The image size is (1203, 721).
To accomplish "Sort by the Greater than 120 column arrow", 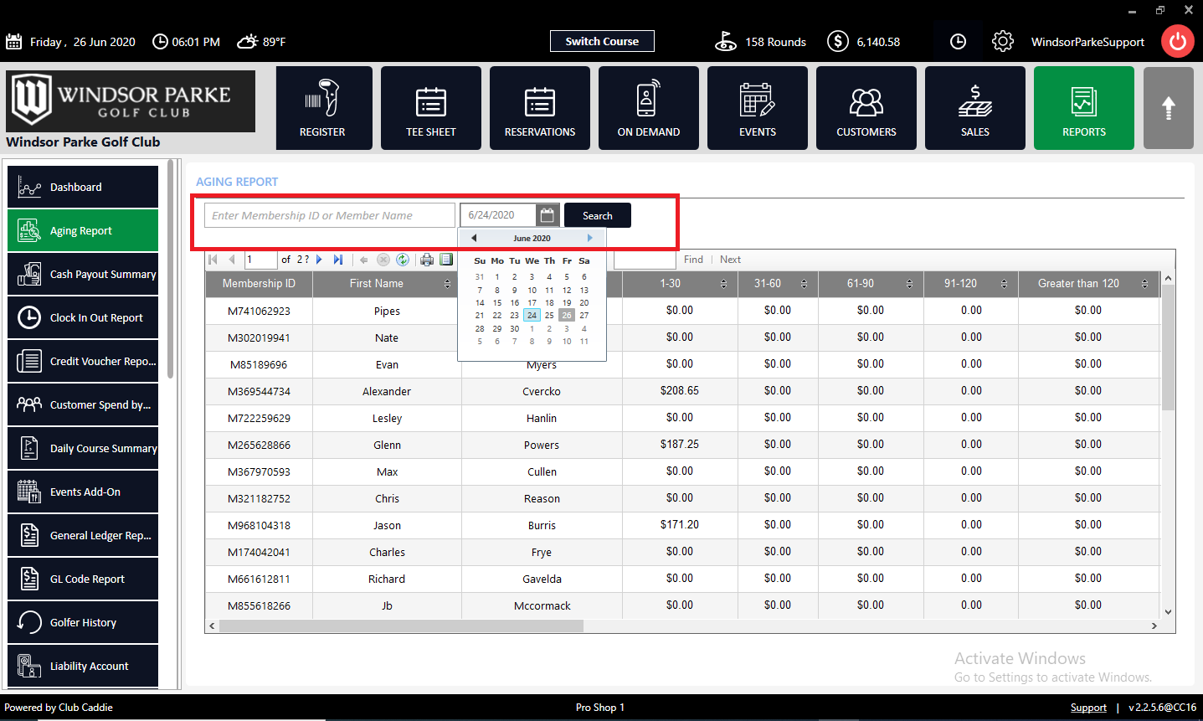I will (x=1144, y=285).
